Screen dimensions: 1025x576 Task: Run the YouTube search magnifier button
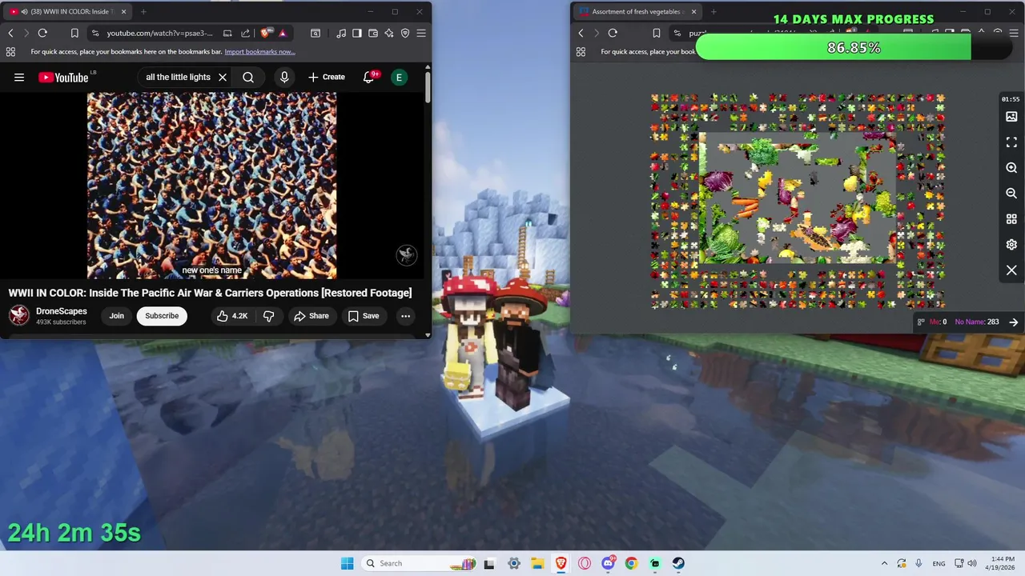[248, 78]
